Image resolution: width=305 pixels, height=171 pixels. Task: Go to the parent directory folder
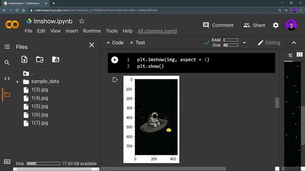click(x=26, y=74)
